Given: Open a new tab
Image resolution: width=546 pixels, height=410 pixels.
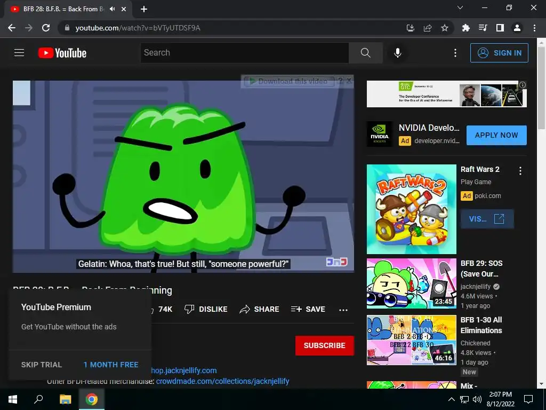Looking at the screenshot, I should (144, 9).
